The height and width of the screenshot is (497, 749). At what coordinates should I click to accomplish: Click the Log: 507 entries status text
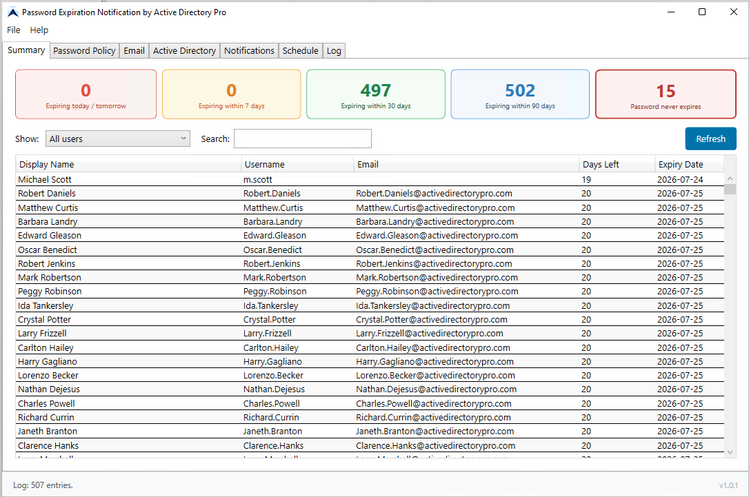tap(43, 485)
